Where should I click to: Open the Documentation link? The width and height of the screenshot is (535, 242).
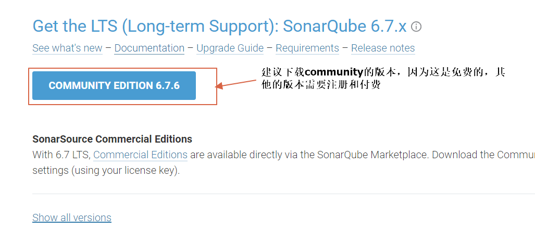tap(150, 48)
